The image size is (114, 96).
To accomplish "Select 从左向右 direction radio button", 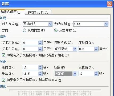I will coord(56,30).
